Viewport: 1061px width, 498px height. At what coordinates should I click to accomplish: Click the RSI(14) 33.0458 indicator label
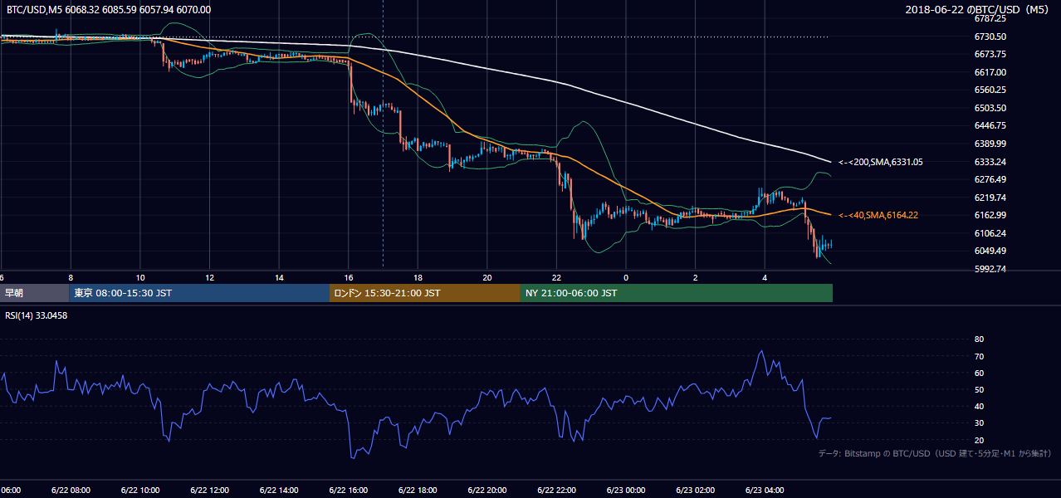(x=37, y=316)
